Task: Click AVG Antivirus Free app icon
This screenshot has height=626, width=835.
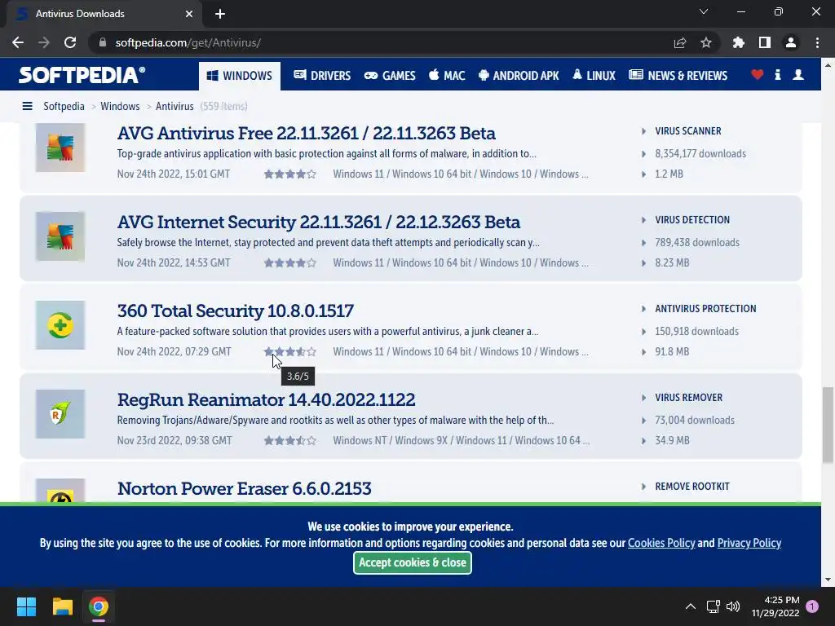Action: point(60,148)
